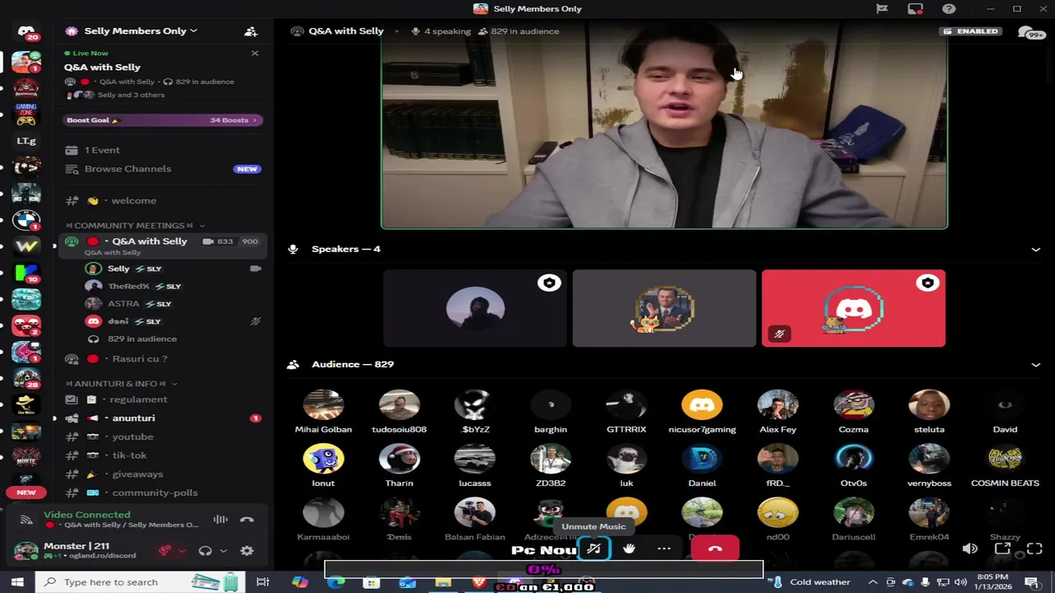Click the invite people icon beside server name

tap(251, 31)
